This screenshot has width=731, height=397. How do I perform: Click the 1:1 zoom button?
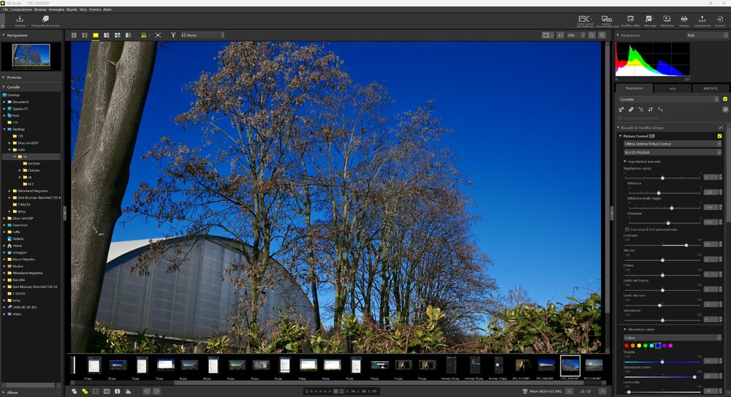pos(560,35)
